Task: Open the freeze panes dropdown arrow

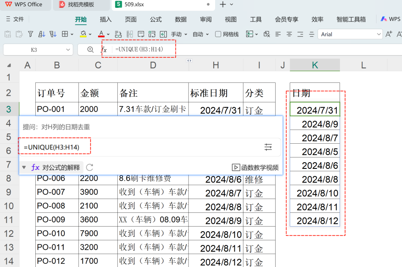Action: [x=256, y=35]
